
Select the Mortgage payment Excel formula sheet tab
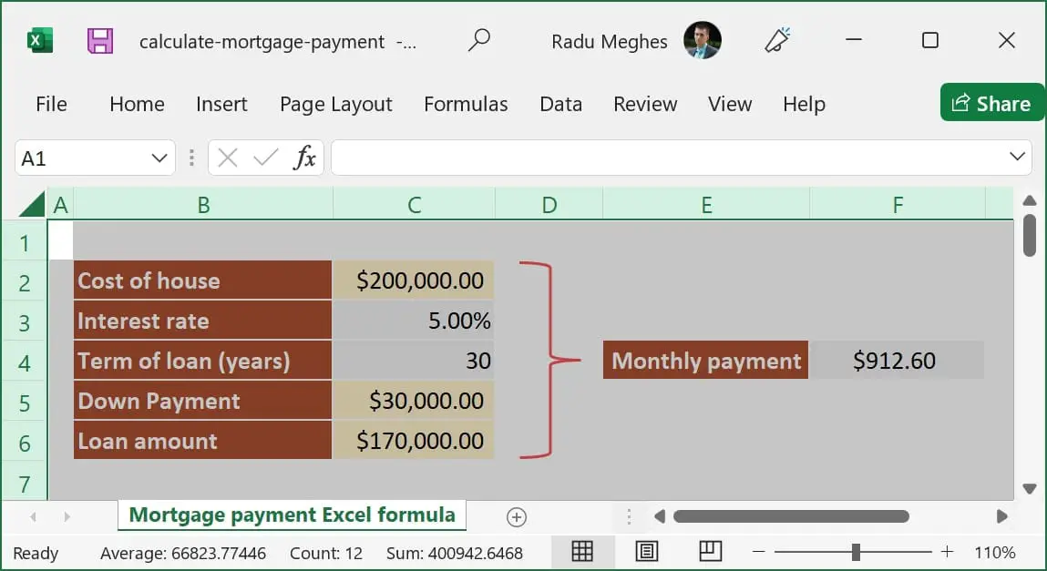[292, 515]
